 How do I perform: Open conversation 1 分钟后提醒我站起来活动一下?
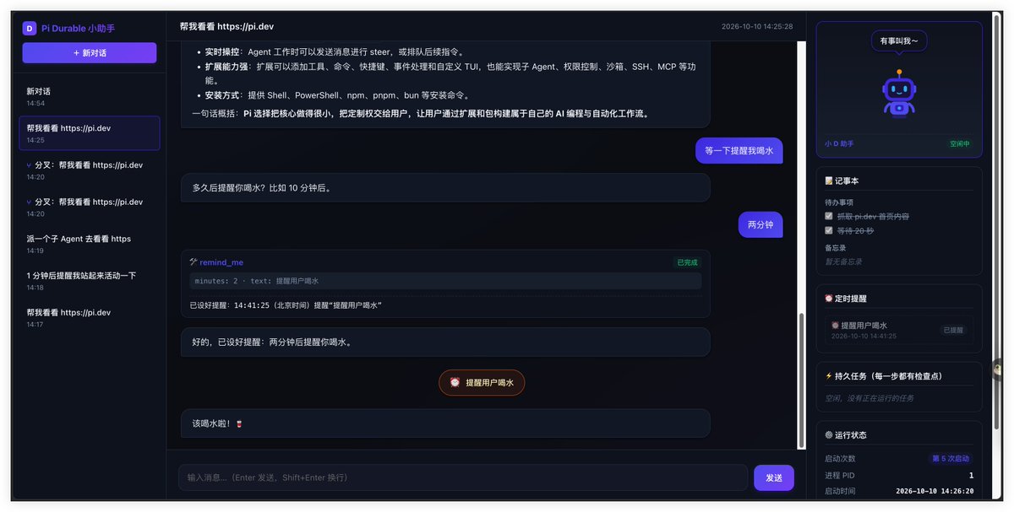click(90, 281)
